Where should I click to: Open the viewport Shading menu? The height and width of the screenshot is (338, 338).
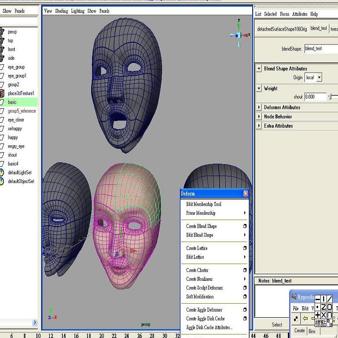tap(62, 11)
